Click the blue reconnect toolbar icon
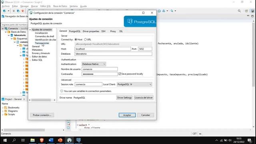Image resolution: width=256 pixels, height=144 pixels. [x=18, y=11]
